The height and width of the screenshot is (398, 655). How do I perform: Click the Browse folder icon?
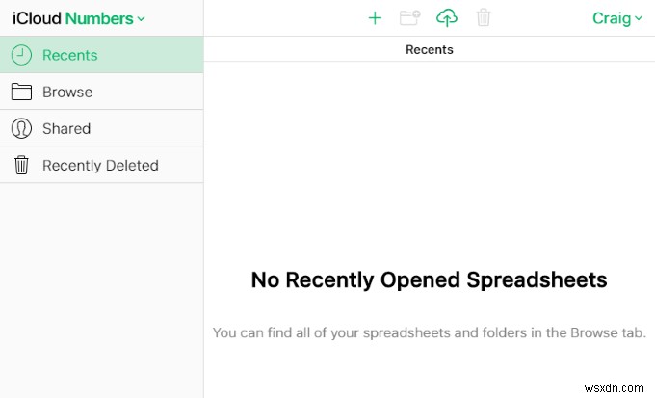click(21, 92)
